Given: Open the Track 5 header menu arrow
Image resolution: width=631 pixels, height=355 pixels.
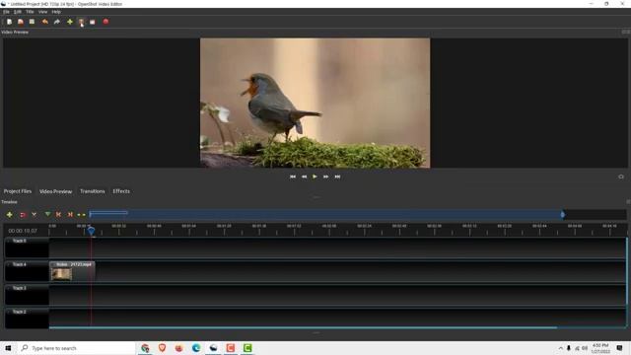Looking at the screenshot, I should coord(9,241).
